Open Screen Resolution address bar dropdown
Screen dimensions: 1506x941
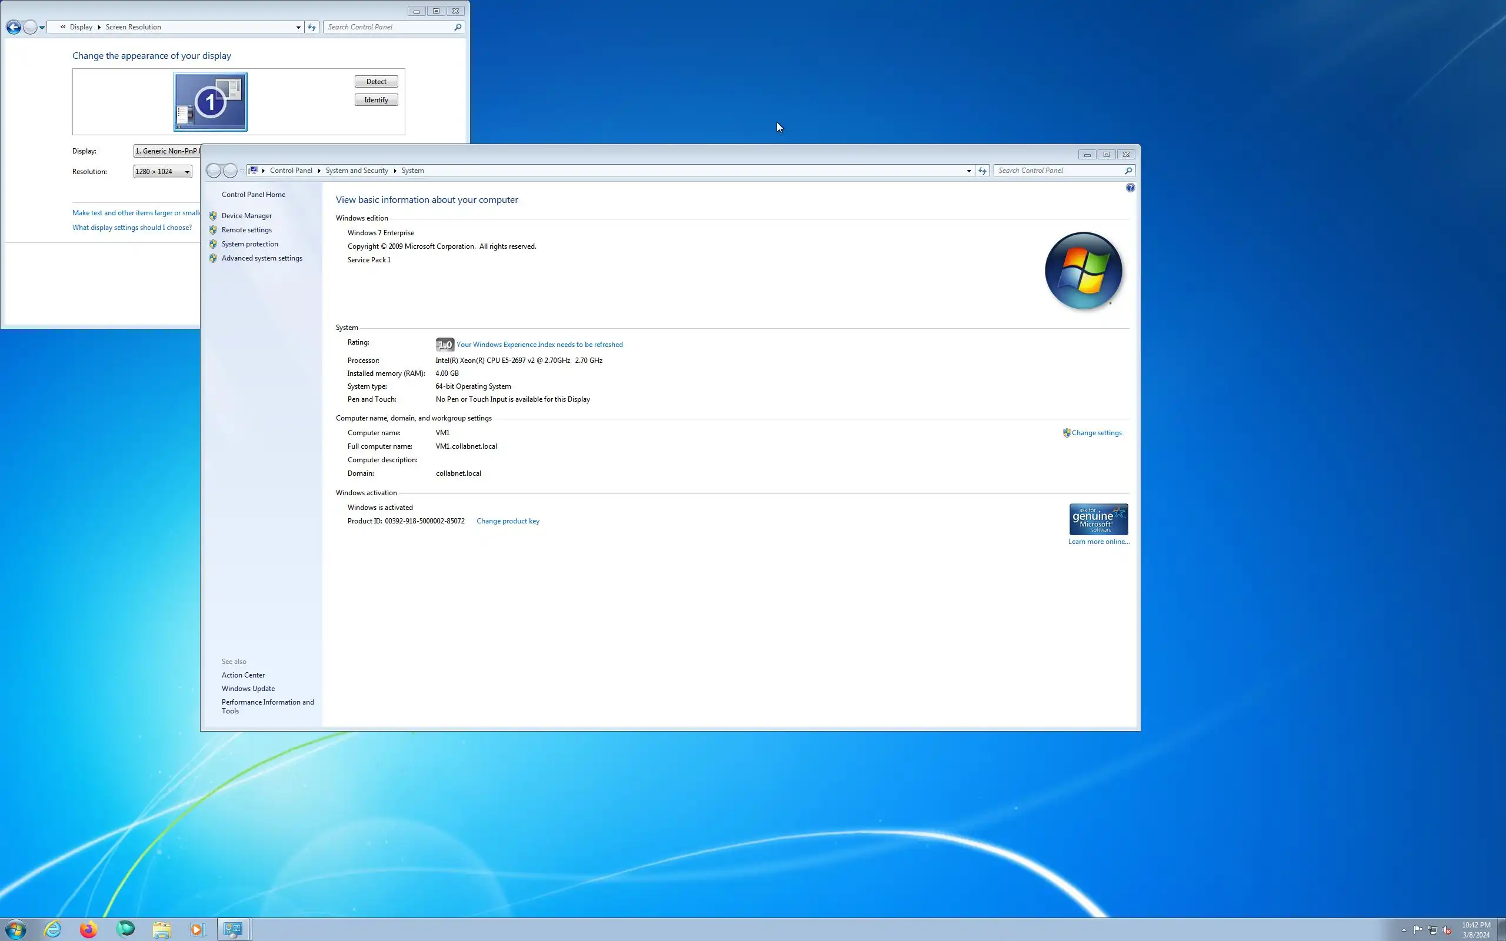point(298,28)
